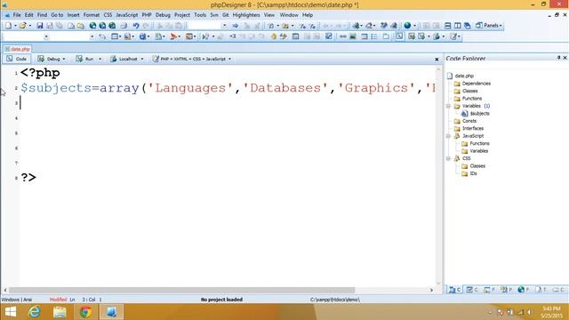Click the 'Databases' string in code
The image size is (569, 320).
click(x=285, y=88)
